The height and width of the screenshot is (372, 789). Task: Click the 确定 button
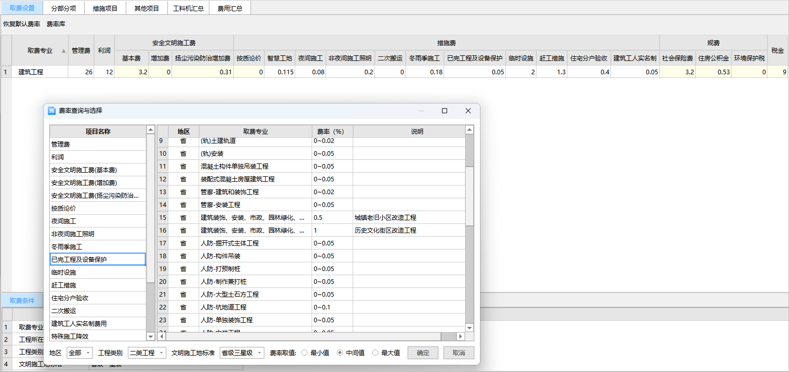tap(422, 353)
